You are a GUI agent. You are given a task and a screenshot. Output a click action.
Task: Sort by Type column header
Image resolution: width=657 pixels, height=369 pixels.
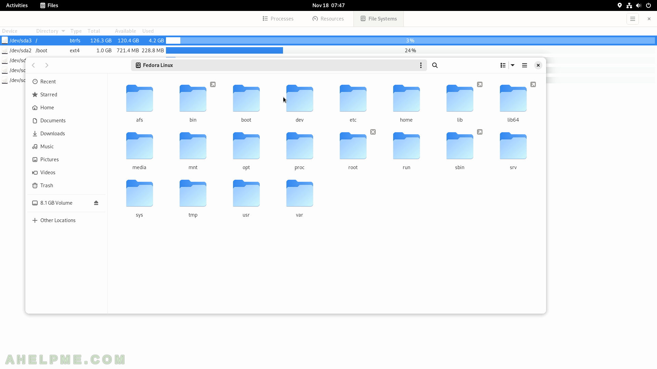pos(76,31)
